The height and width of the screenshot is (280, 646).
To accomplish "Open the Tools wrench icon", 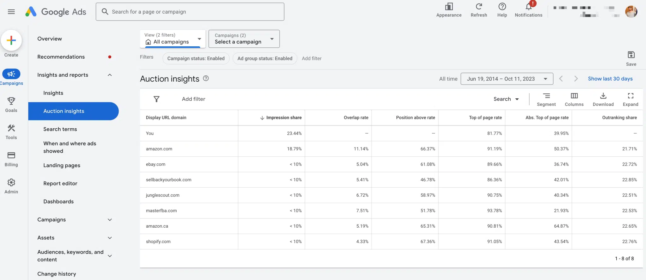I will [11, 128].
